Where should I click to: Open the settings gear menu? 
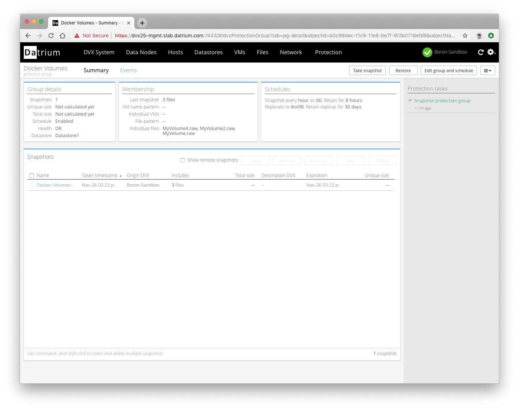tap(491, 52)
